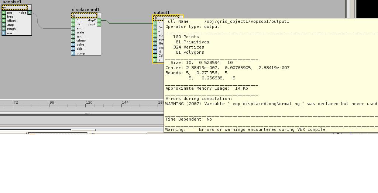Click the nN input connector on displacenml1
378x193 pixels.
click(x=73, y=24)
